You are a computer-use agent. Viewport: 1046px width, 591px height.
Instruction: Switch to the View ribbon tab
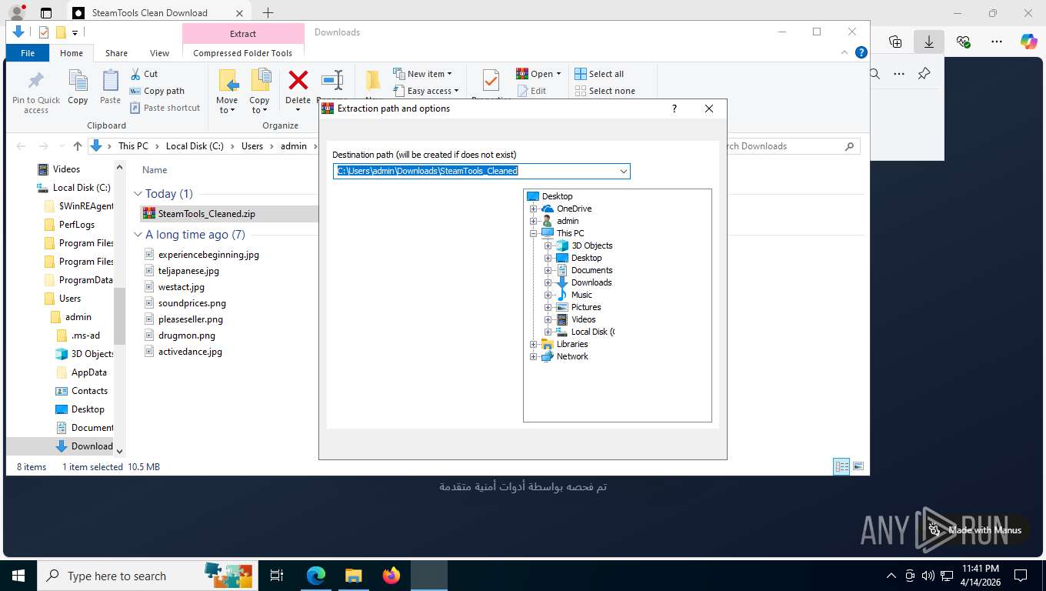(159, 53)
